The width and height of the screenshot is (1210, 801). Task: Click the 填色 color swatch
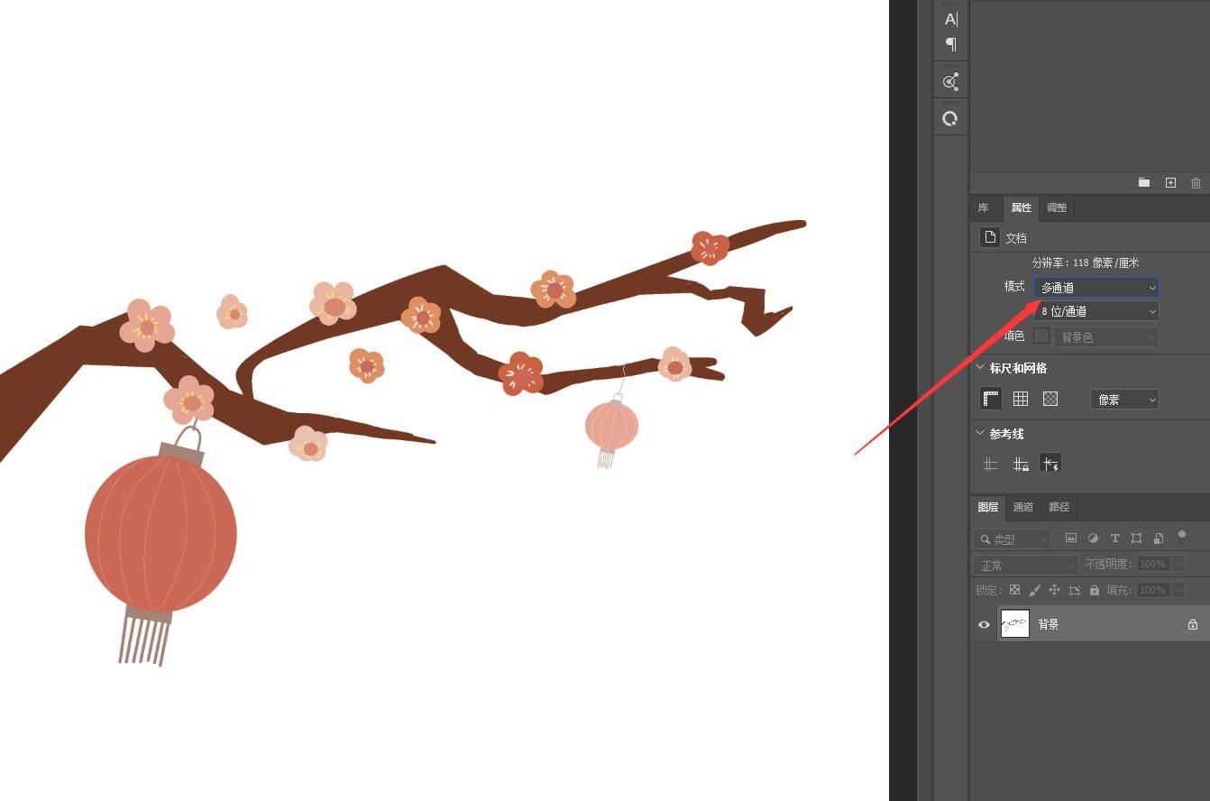1041,336
